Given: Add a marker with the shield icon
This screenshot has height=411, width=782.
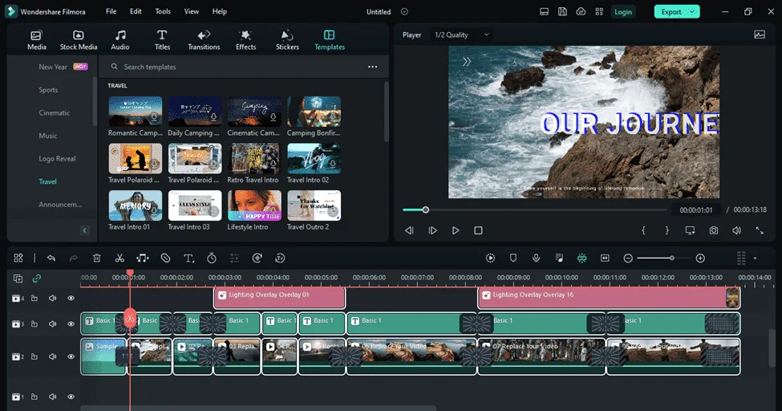Looking at the screenshot, I should point(513,258).
